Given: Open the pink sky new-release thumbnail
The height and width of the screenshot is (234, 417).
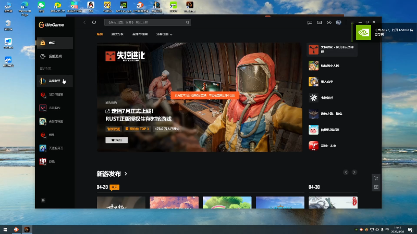Looking at the screenshot, I should 174,202.
